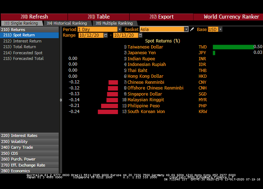
Task: Click the Export button
Action: click(x=162, y=17)
